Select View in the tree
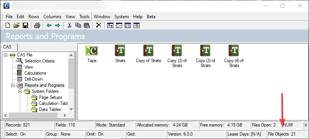309x139 pixels. pyautogui.click(x=29, y=67)
